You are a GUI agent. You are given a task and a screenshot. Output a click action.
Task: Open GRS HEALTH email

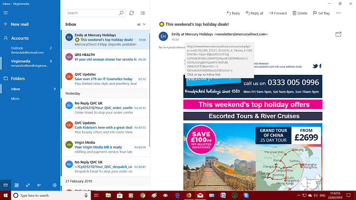[105, 59]
